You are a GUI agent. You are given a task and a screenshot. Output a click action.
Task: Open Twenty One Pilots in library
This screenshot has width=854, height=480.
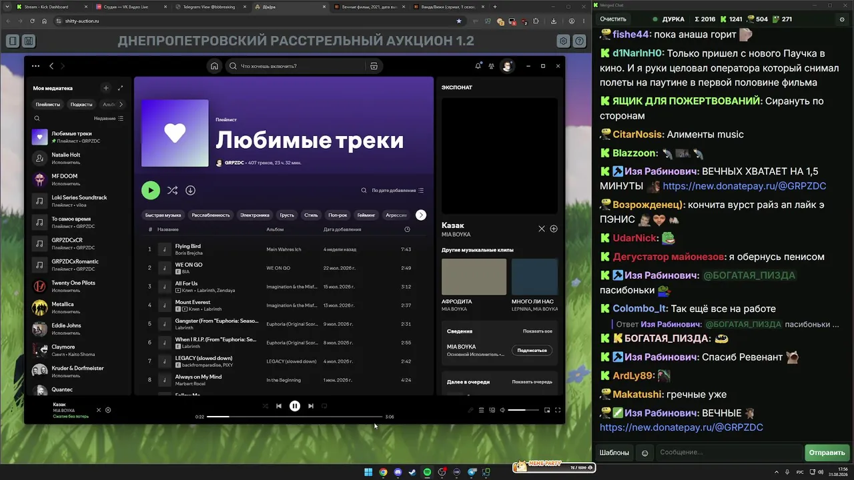(80, 286)
